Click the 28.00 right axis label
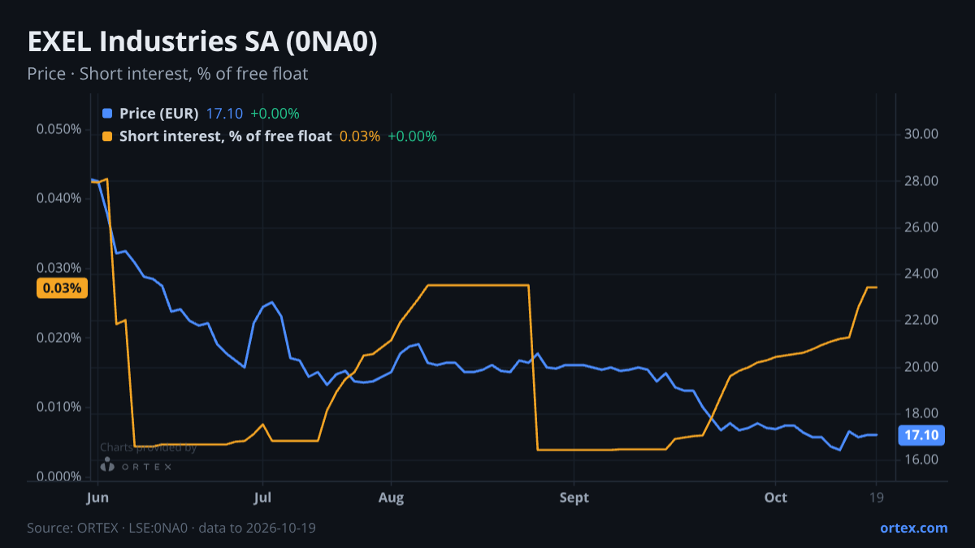Screen dimensions: 975x548 coord(921,181)
